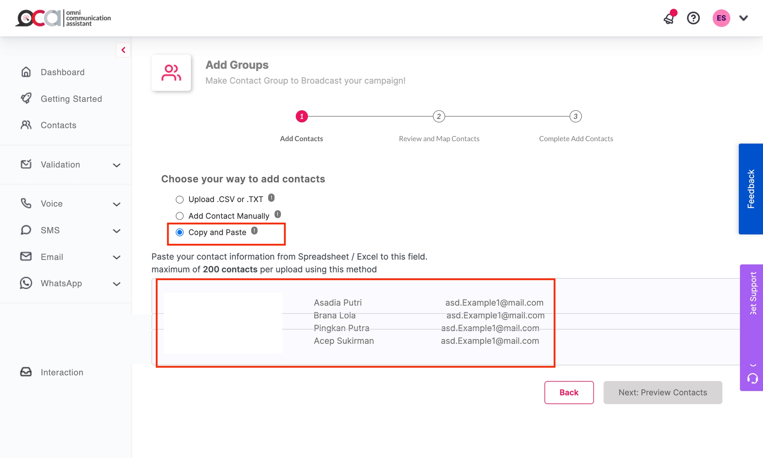Click the info icon beside Add Contact Manually

point(278,215)
